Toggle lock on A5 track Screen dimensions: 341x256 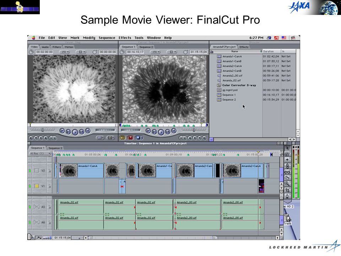pos(50,207)
